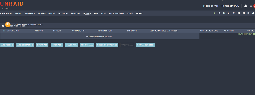Screen dimensions: 255x95
Task: Click the CPU & Memory Load header
Action: coord(209,31)
